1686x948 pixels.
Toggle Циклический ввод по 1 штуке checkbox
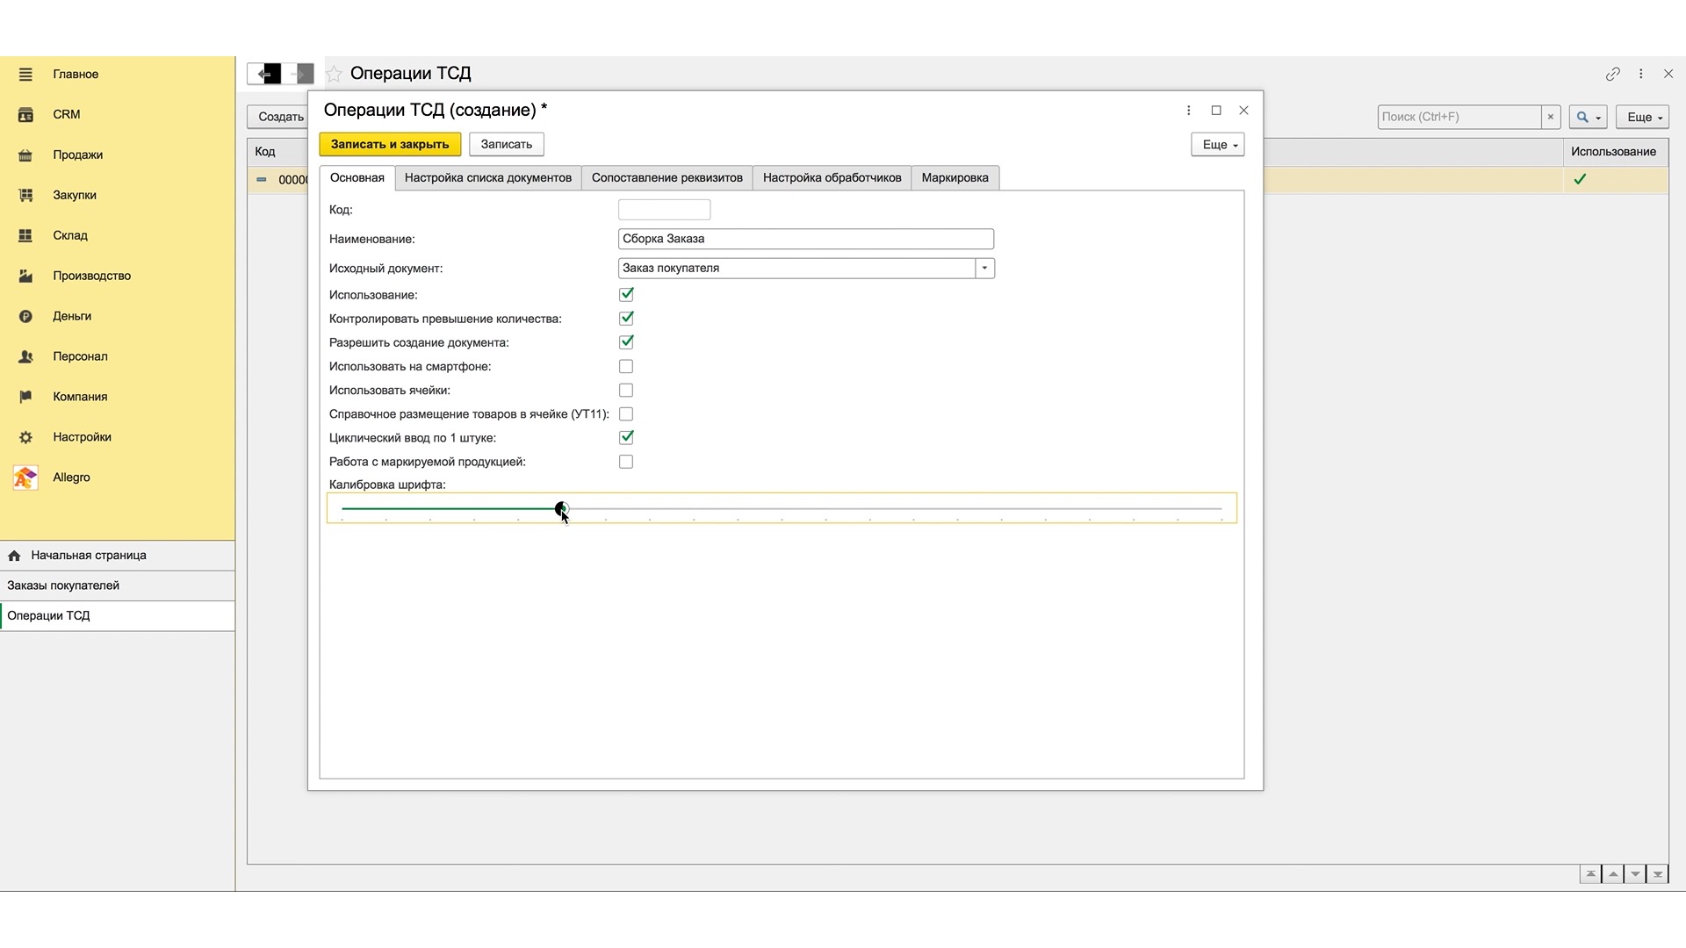tap(626, 438)
